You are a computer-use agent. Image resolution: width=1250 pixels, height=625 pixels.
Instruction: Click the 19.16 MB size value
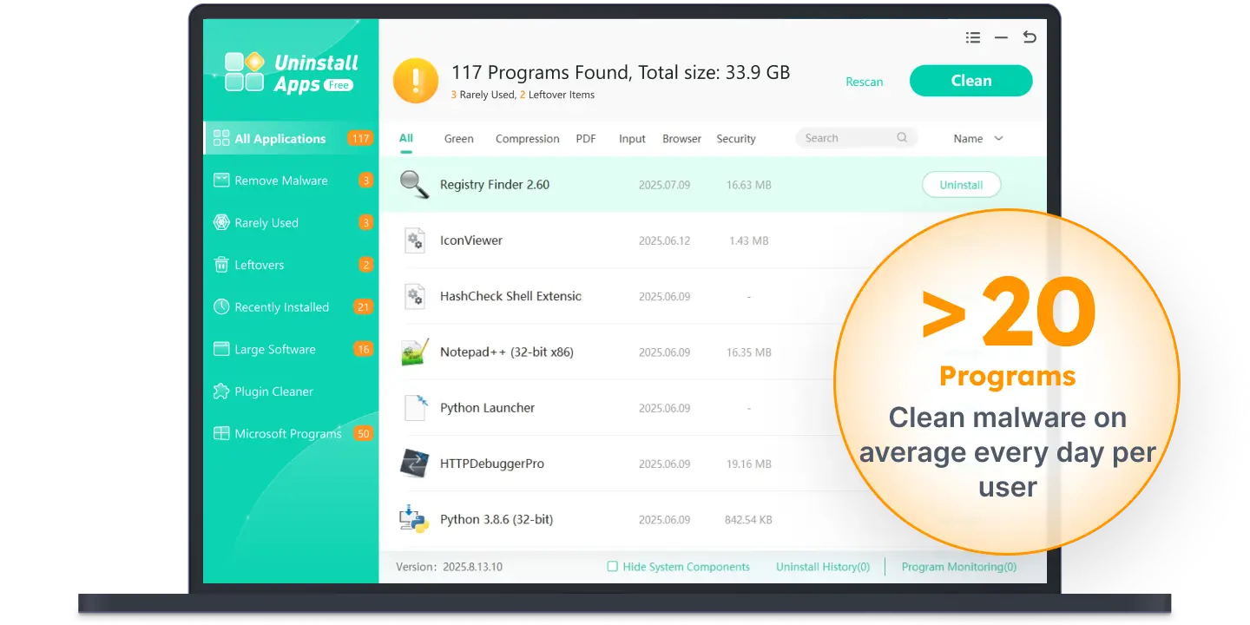pos(749,464)
